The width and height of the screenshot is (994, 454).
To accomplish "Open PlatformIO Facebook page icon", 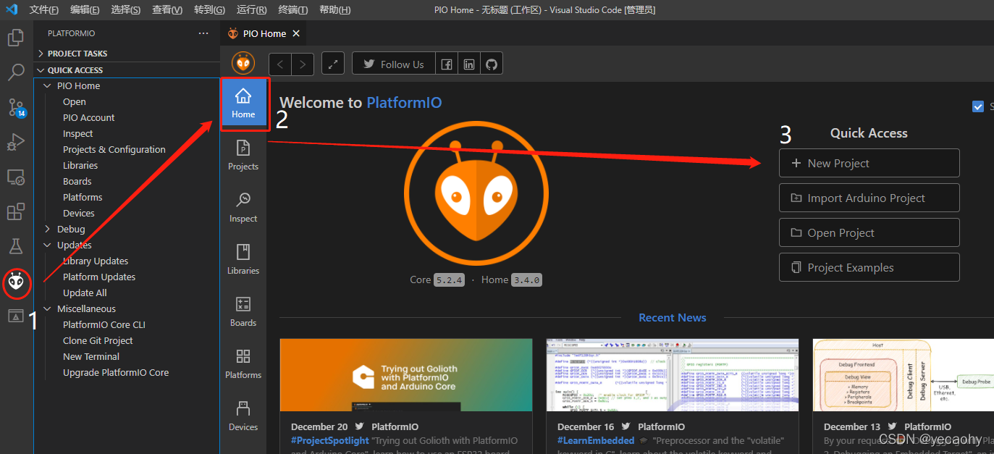I will point(447,64).
